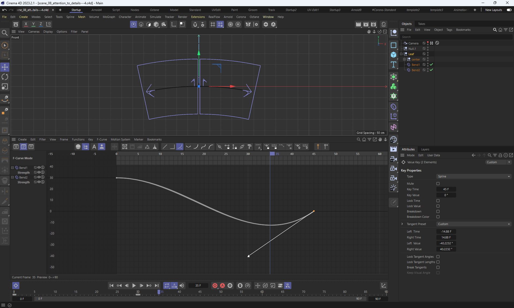Image resolution: width=514 pixels, height=308 pixels.
Task: Enable the Mute checkbox in Key Properties
Action: [438, 184]
